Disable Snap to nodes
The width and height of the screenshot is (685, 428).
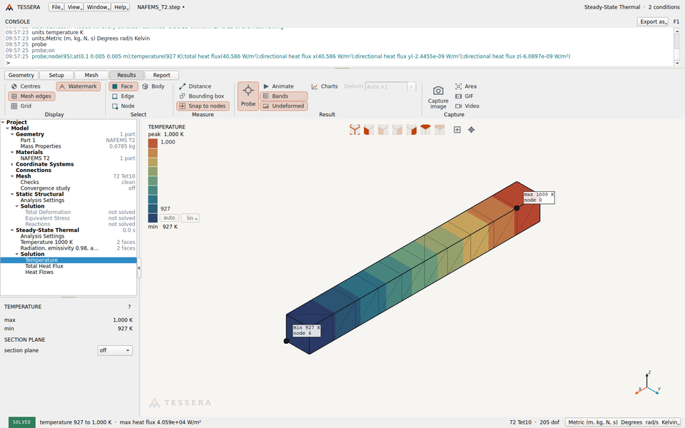pos(203,106)
